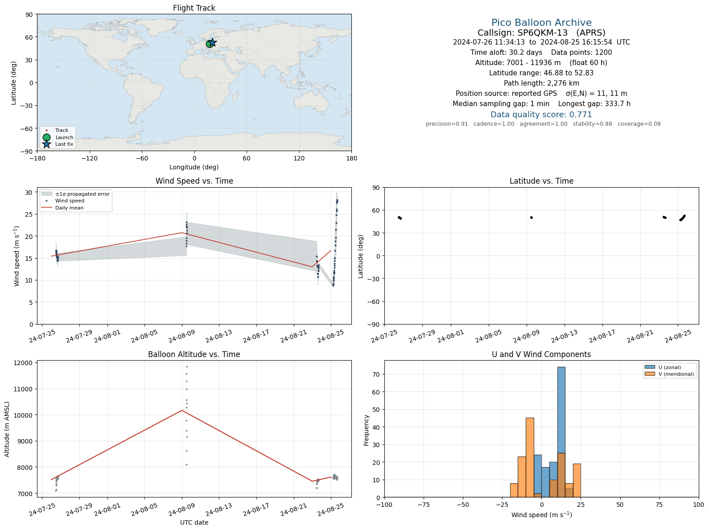Pick the blue U (zonal) legend swatch
The height and width of the screenshot is (530, 709).
click(x=650, y=367)
